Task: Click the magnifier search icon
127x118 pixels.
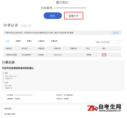Action: (x=119, y=42)
